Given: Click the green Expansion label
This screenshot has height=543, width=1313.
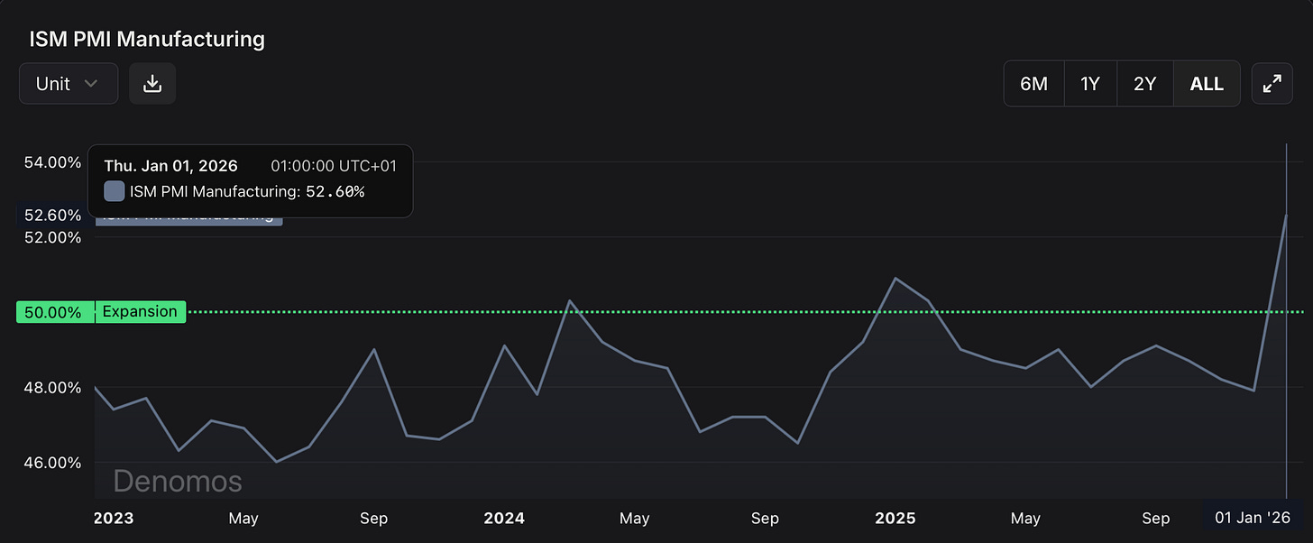Looking at the screenshot, I should [140, 311].
